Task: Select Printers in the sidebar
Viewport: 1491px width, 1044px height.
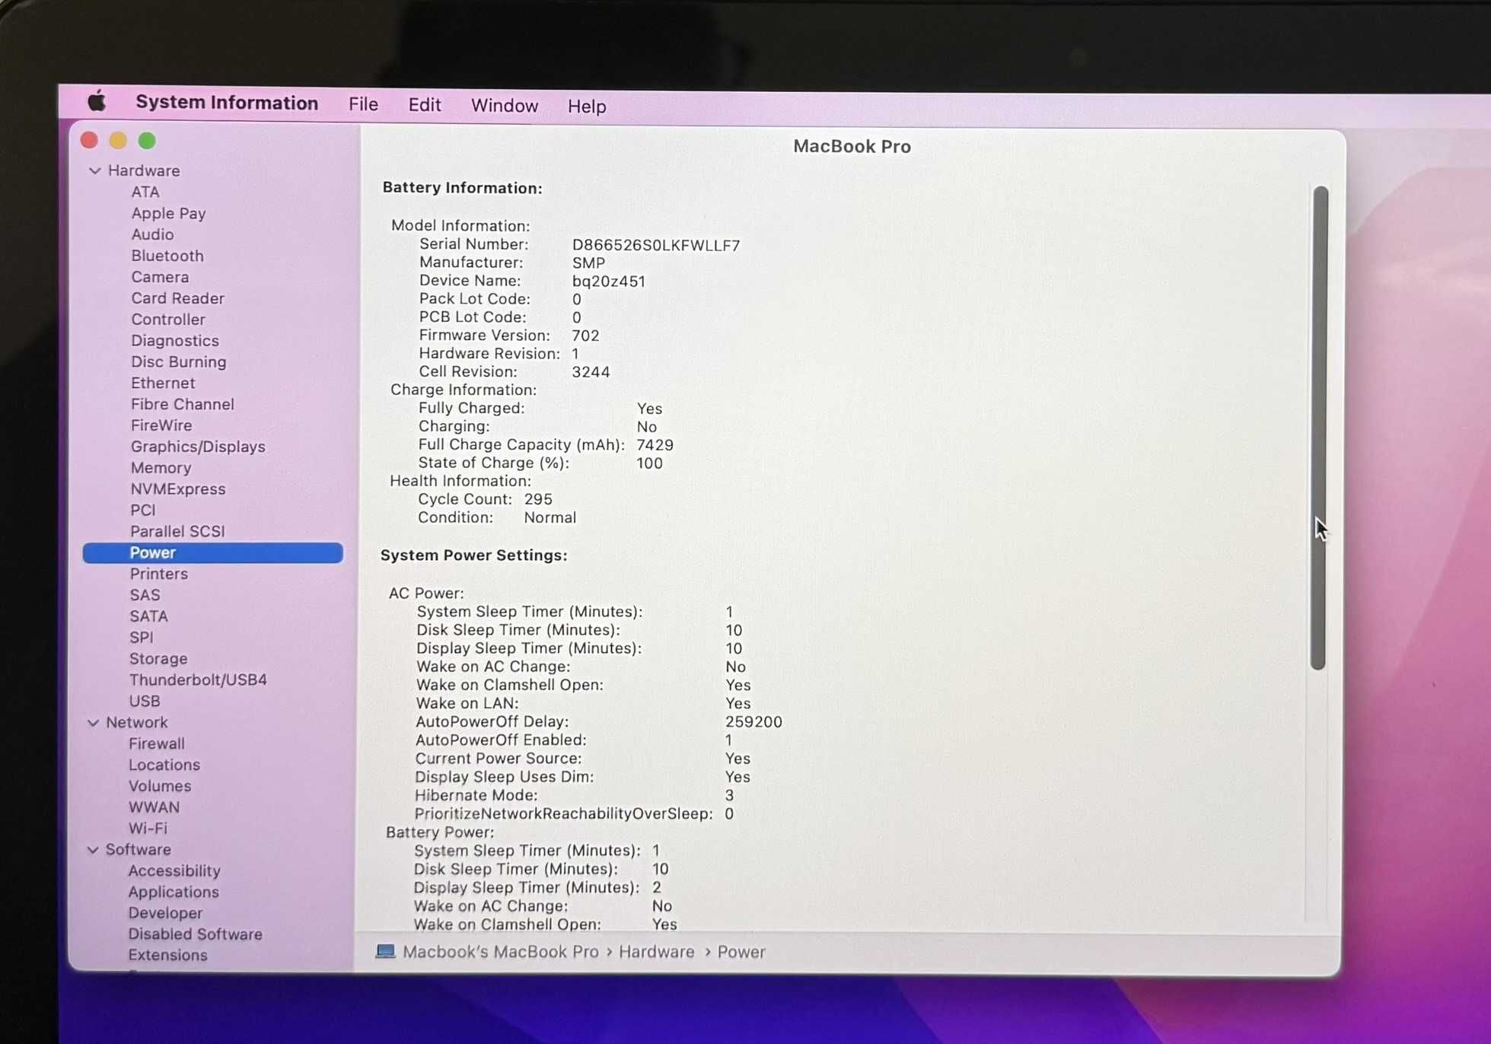Action: click(x=159, y=574)
